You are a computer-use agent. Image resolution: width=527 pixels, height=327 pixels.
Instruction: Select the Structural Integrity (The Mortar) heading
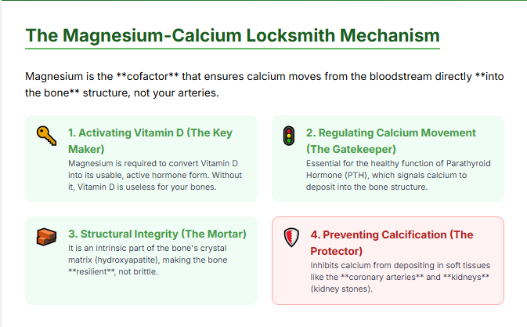[157, 234]
